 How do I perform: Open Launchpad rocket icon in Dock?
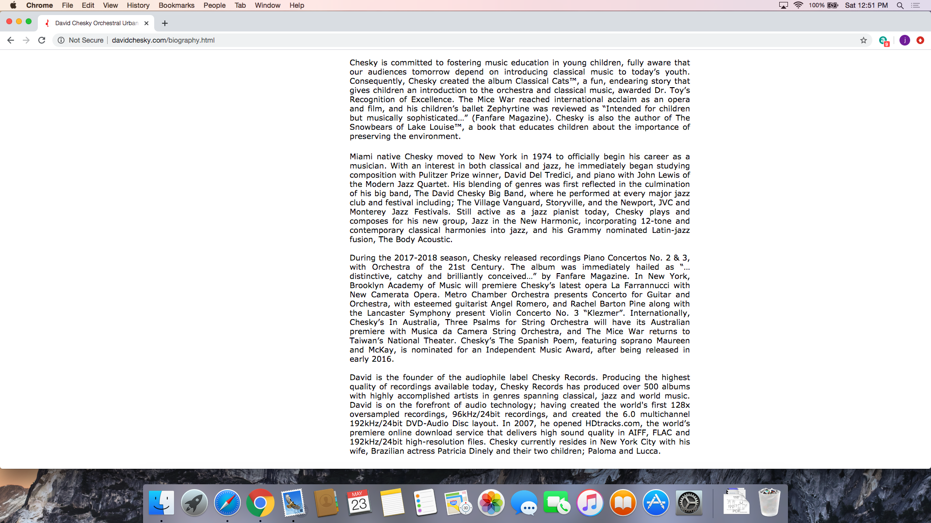(194, 503)
